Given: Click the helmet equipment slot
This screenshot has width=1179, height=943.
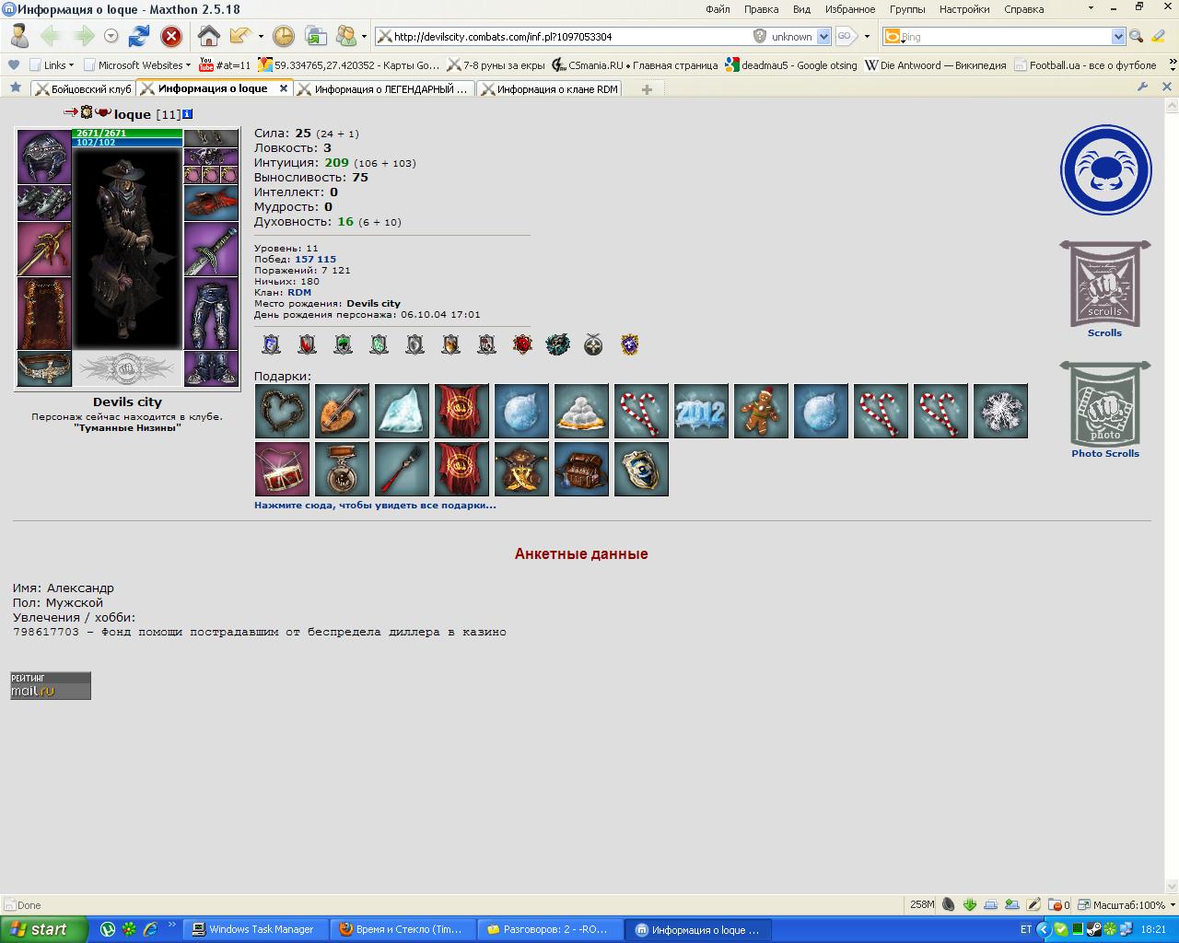Looking at the screenshot, I should 44,157.
